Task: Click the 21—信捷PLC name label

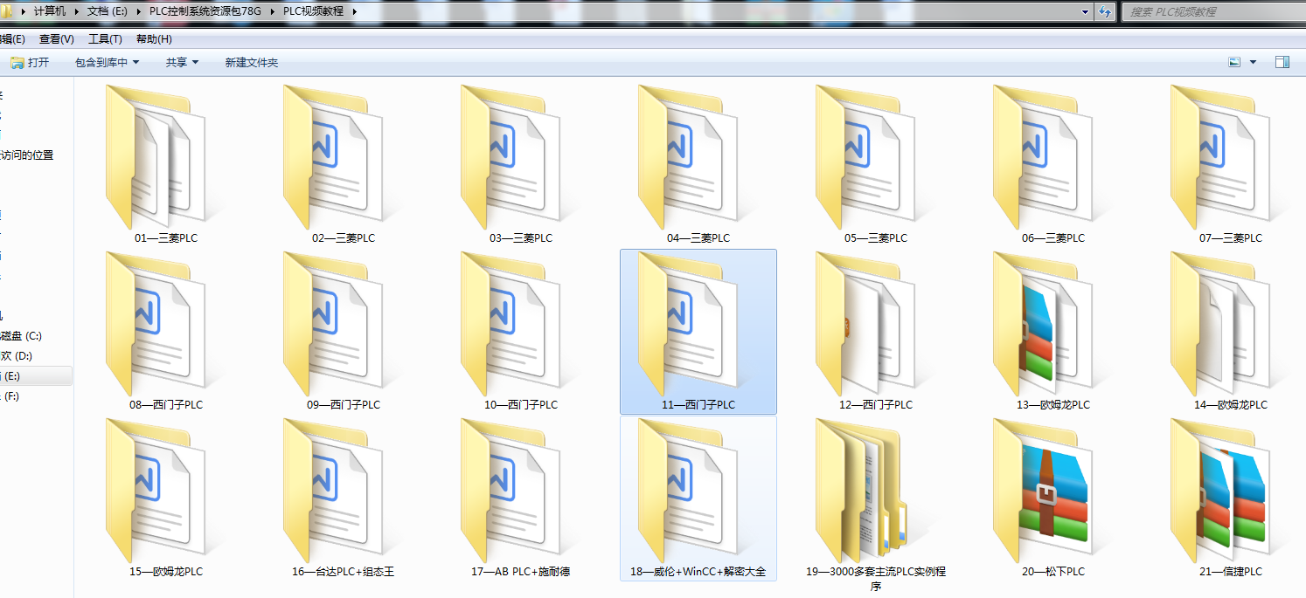Action: [x=1231, y=571]
